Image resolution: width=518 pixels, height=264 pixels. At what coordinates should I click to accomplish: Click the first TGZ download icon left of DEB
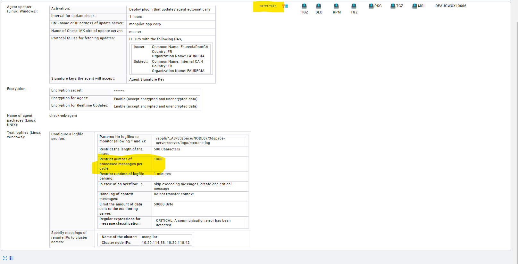304,6
